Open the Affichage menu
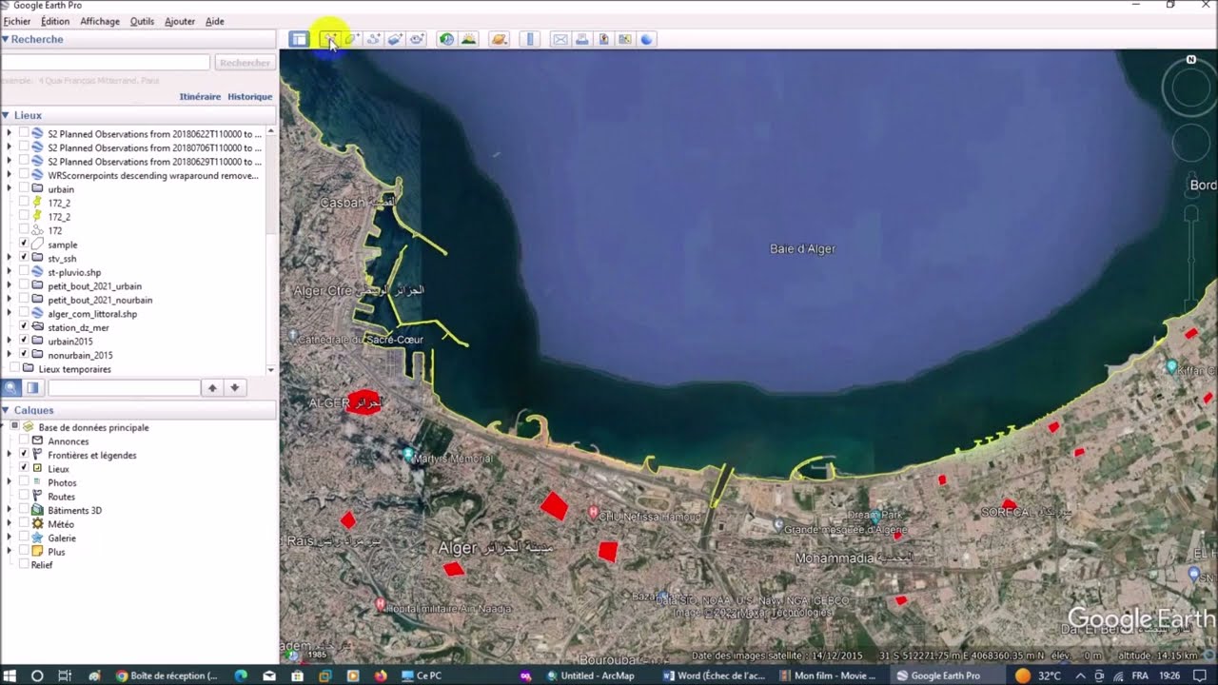1218x685 pixels. [x=100, y=21]
